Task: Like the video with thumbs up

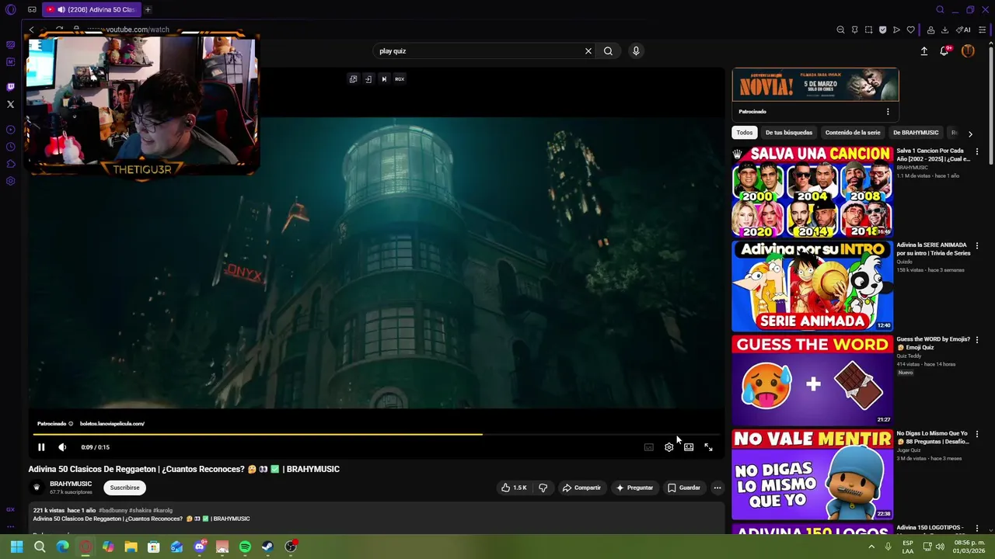Action: click(x=514, y=488)
